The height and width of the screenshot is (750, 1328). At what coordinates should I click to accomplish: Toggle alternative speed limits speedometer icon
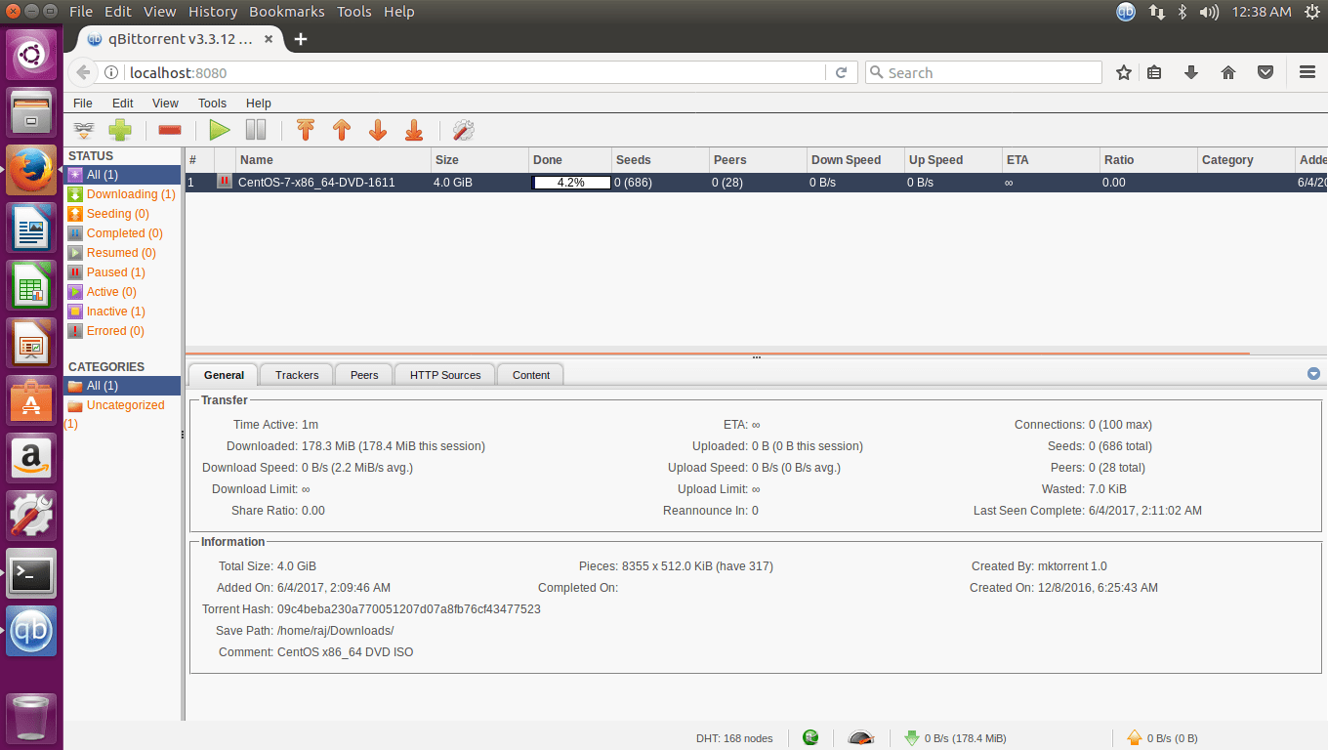point(860,737)
